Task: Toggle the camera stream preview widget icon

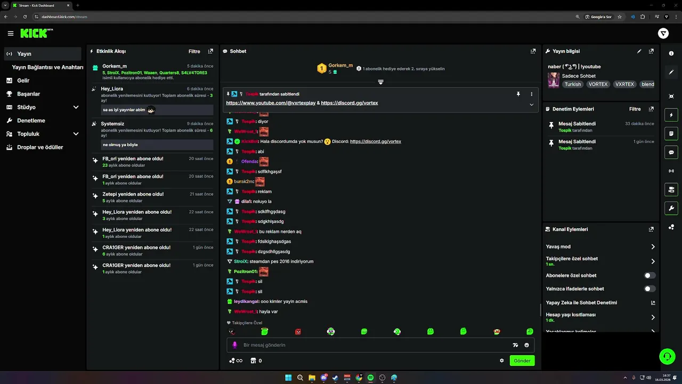Action: pos(671,189)
